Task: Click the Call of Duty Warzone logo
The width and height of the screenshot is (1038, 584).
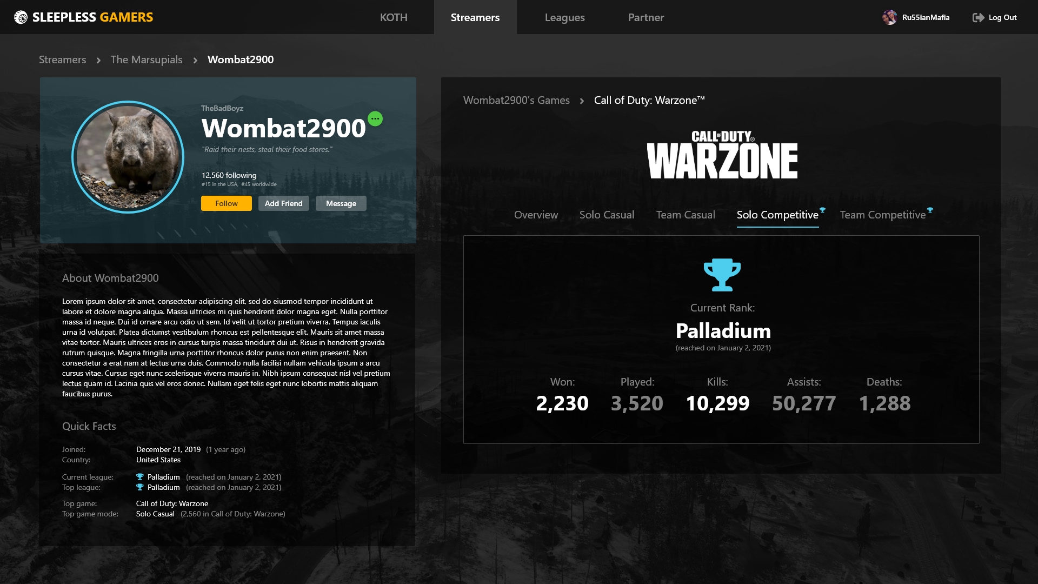Action: click(x=722, y=155)
